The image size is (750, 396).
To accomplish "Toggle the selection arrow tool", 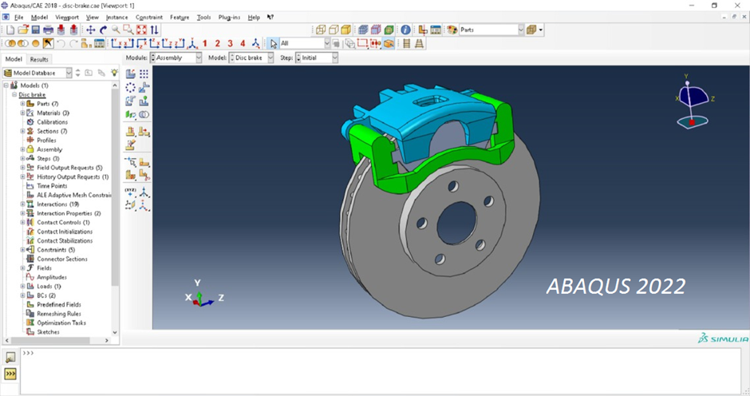I will click(x=273, y=44).
